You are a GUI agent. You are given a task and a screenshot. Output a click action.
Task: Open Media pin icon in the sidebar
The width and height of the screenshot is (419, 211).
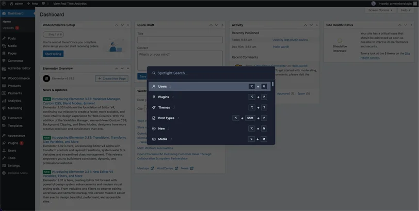pos(4,46)
